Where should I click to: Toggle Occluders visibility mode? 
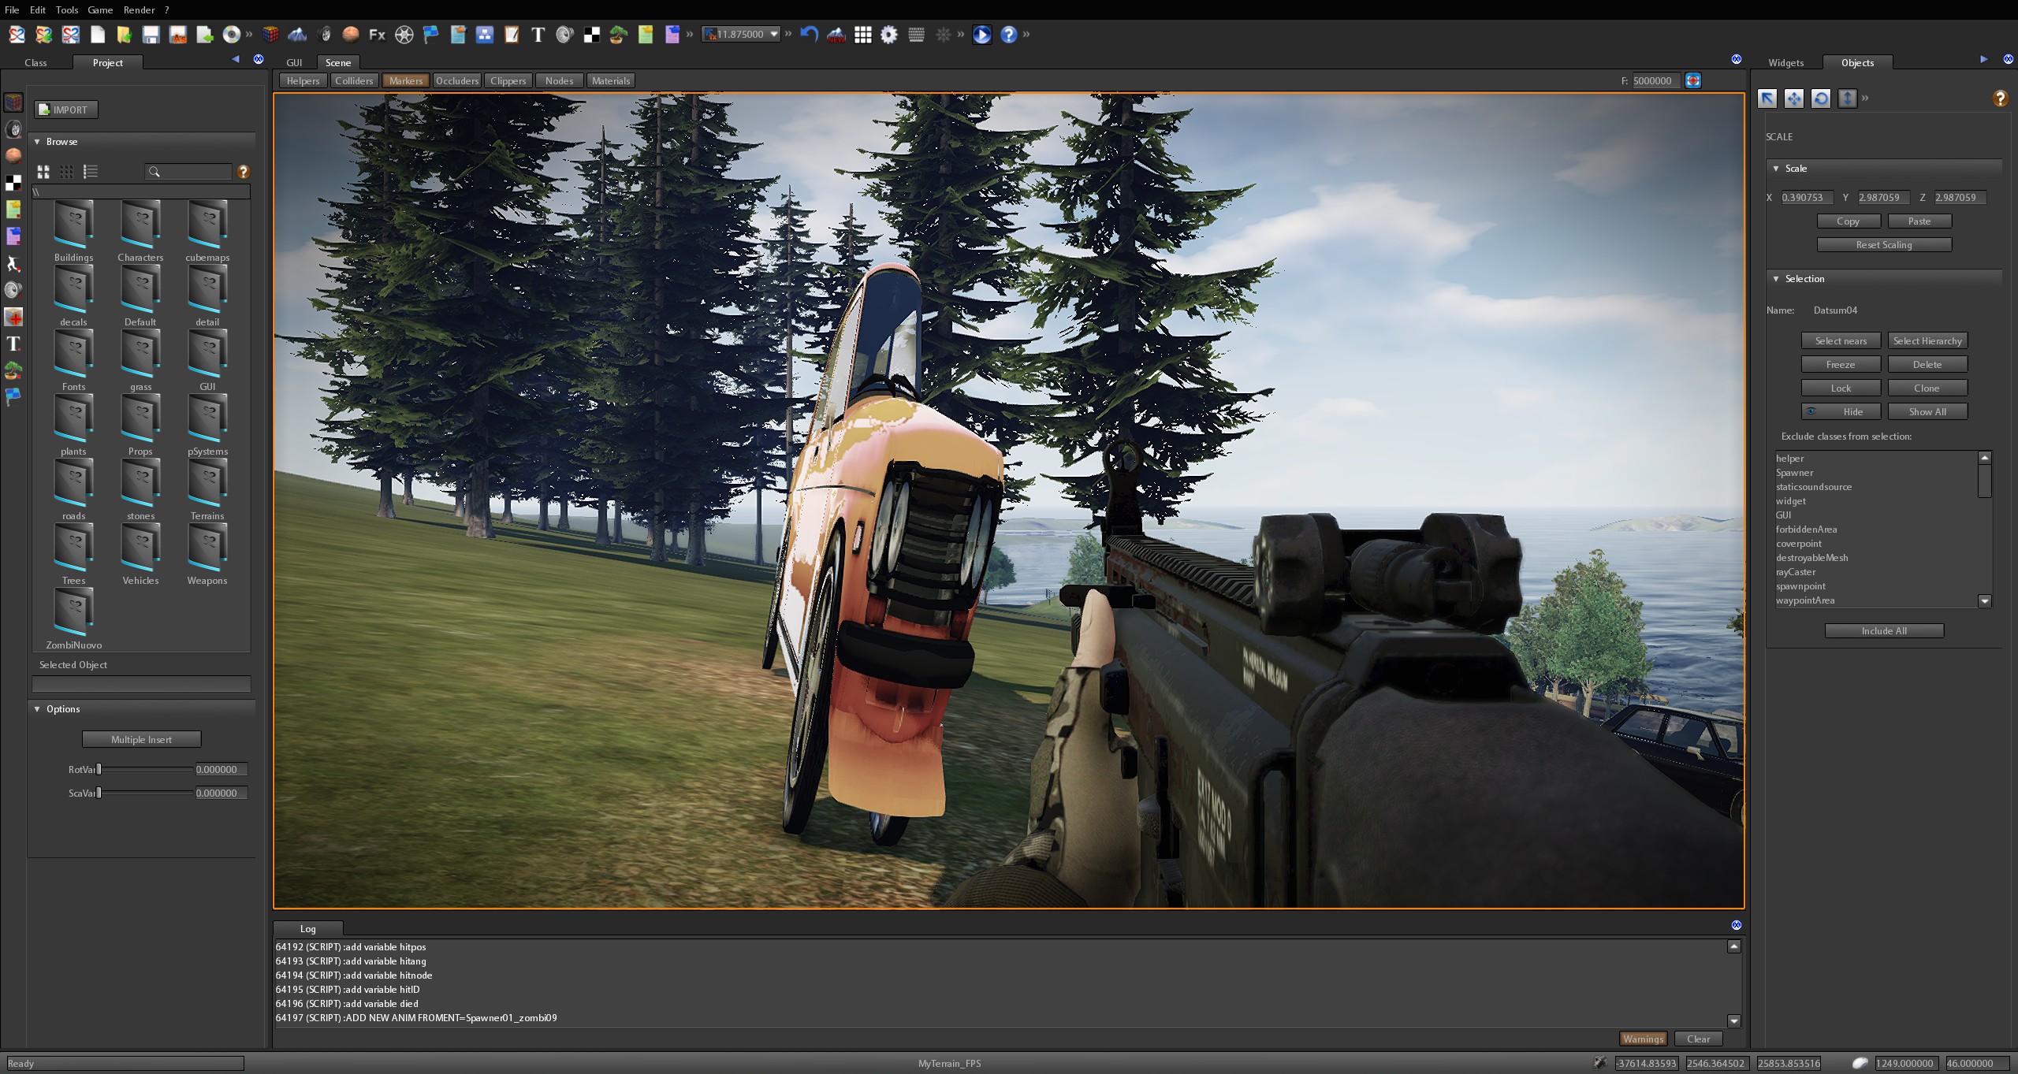click(x=457, y=80)
